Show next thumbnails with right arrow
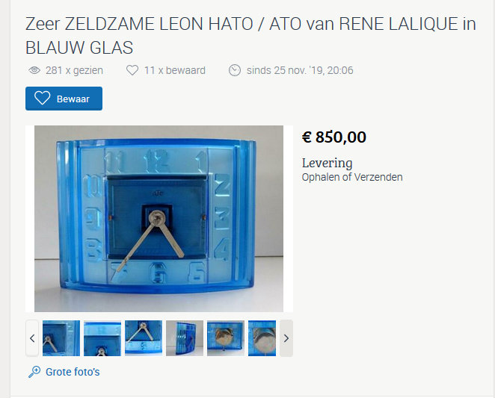This screenshot has height=398, width=495. pyautogui.click(x=286, y=338)
